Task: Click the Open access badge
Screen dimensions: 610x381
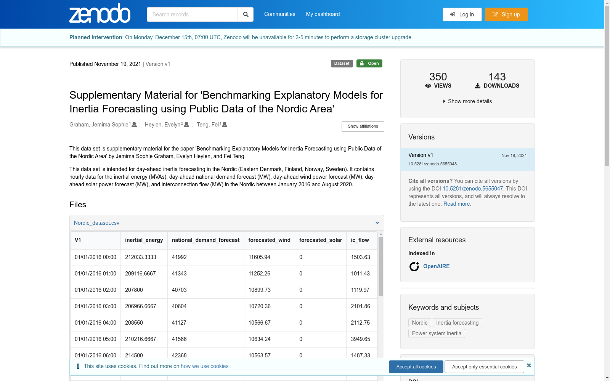Action: coord(369,64)
